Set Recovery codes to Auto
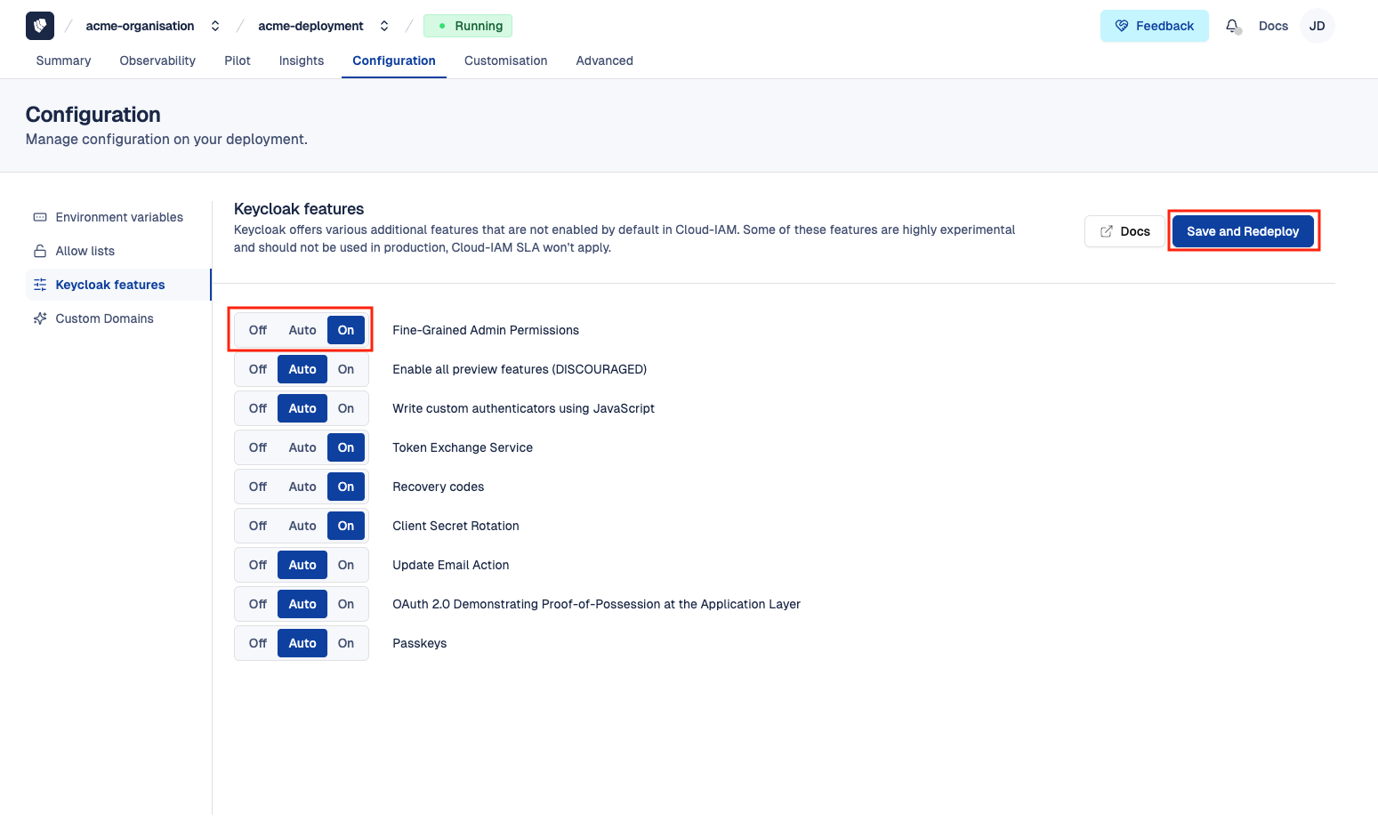The width and height of the screenshot is (1378, 821). pyautogui.click(x=302, y=487)
